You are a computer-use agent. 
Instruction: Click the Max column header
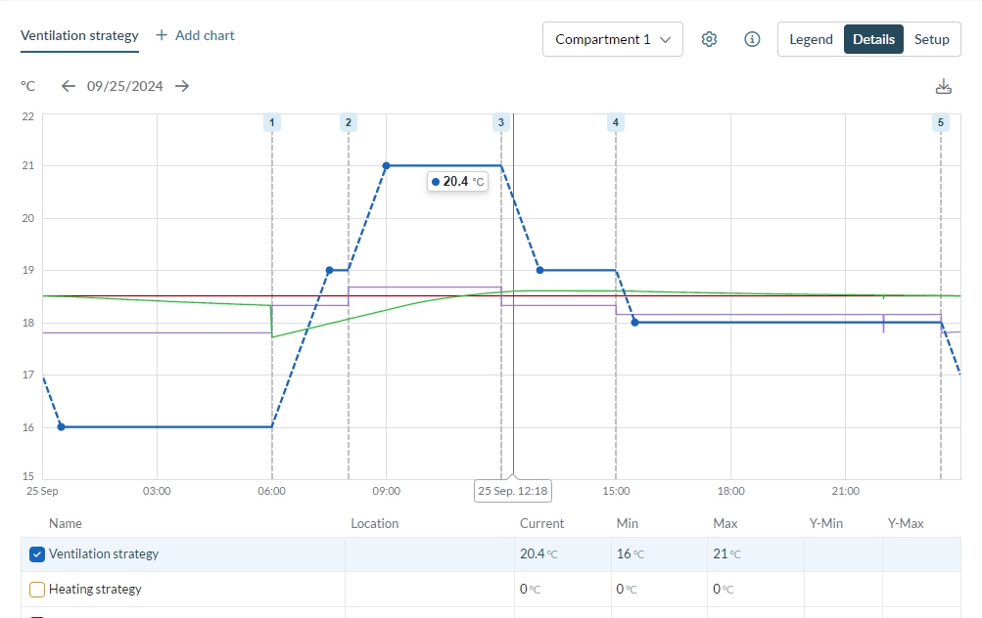coord(725,523)
